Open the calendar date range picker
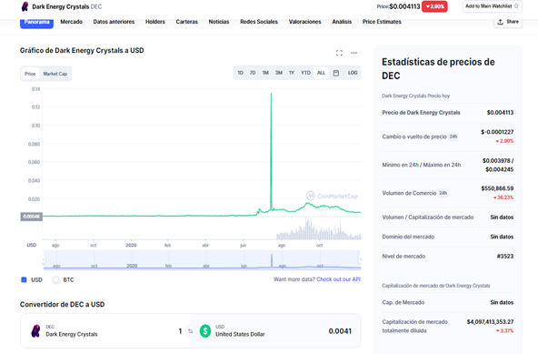This screenshot has width=538, height=354. pyautogui.click(x=336, y=73)
